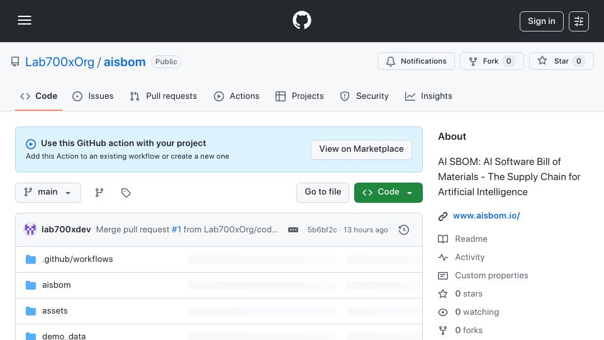
Task: Click the Sign in button
Action: [541, 21]
